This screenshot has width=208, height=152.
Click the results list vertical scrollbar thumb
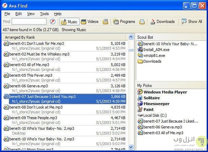coord(131,50)
